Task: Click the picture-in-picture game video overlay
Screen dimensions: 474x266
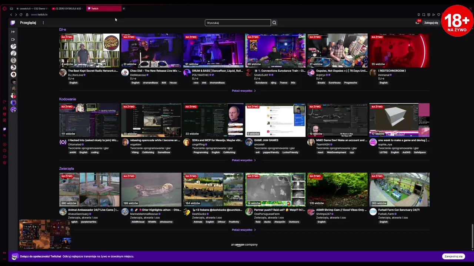Action: pos(45,234)
